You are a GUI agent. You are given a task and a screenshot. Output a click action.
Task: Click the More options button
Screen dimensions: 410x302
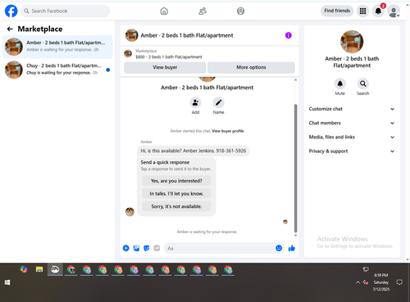pos(251,67)
